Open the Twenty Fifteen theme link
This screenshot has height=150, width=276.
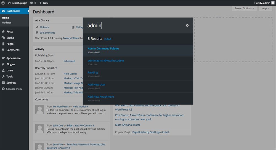[x=71, y=38]
